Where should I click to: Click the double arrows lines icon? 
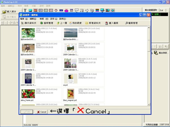coord(82,10)
